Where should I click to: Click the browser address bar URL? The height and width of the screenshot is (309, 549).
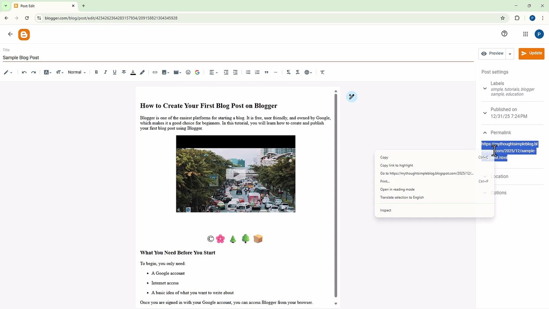pos(111,18)
